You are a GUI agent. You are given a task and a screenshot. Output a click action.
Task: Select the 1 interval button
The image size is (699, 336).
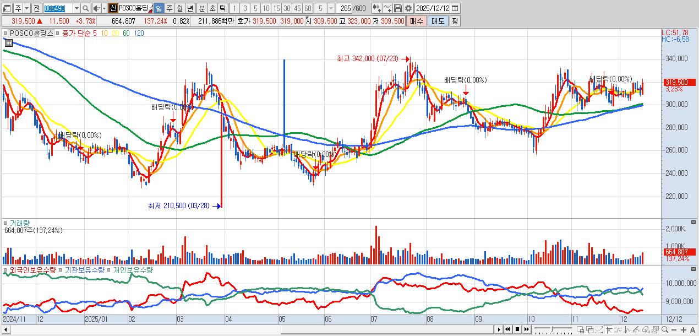pos(234,8)
